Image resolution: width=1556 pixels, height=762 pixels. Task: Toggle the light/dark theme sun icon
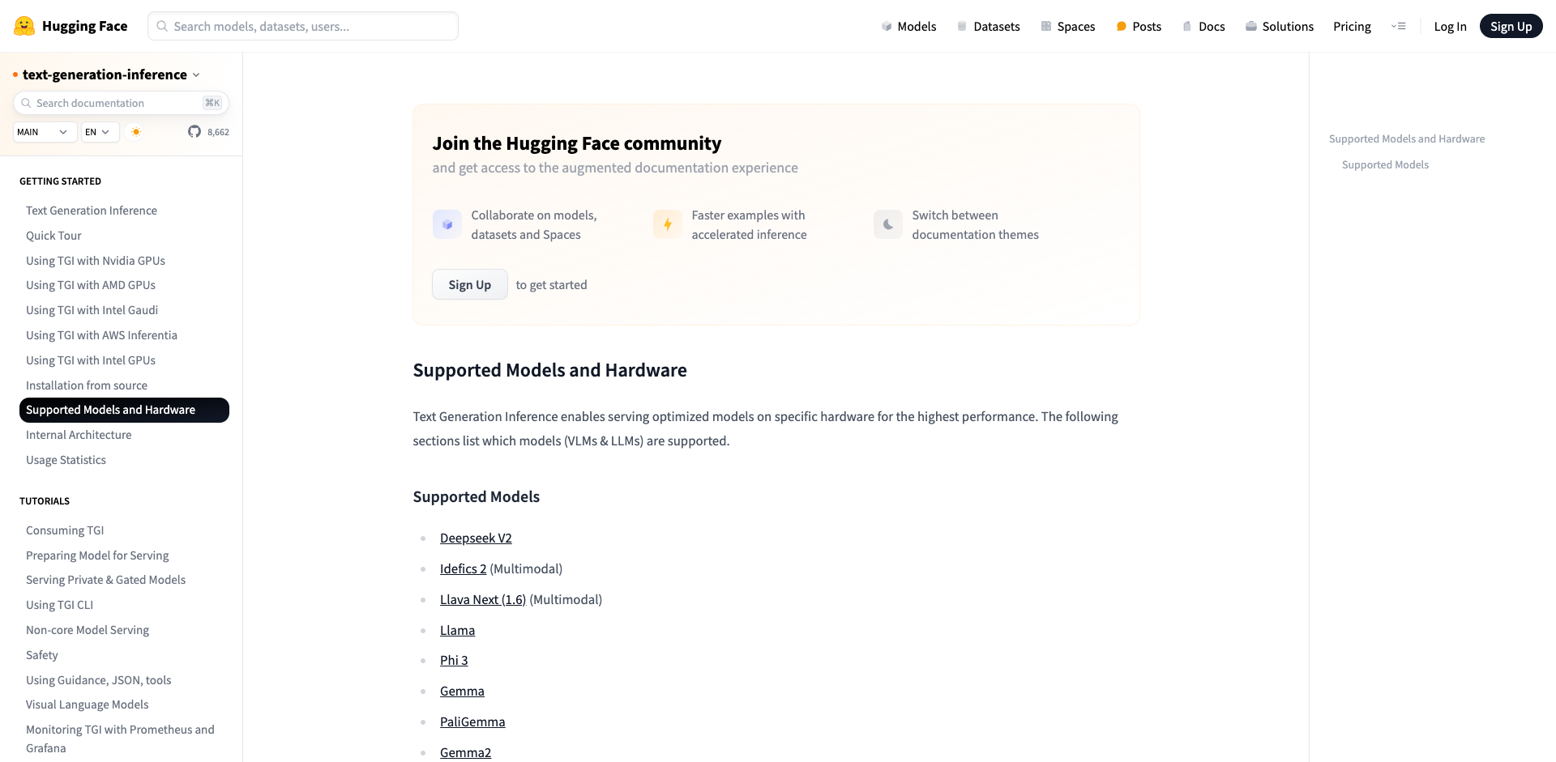pos(136,131)
